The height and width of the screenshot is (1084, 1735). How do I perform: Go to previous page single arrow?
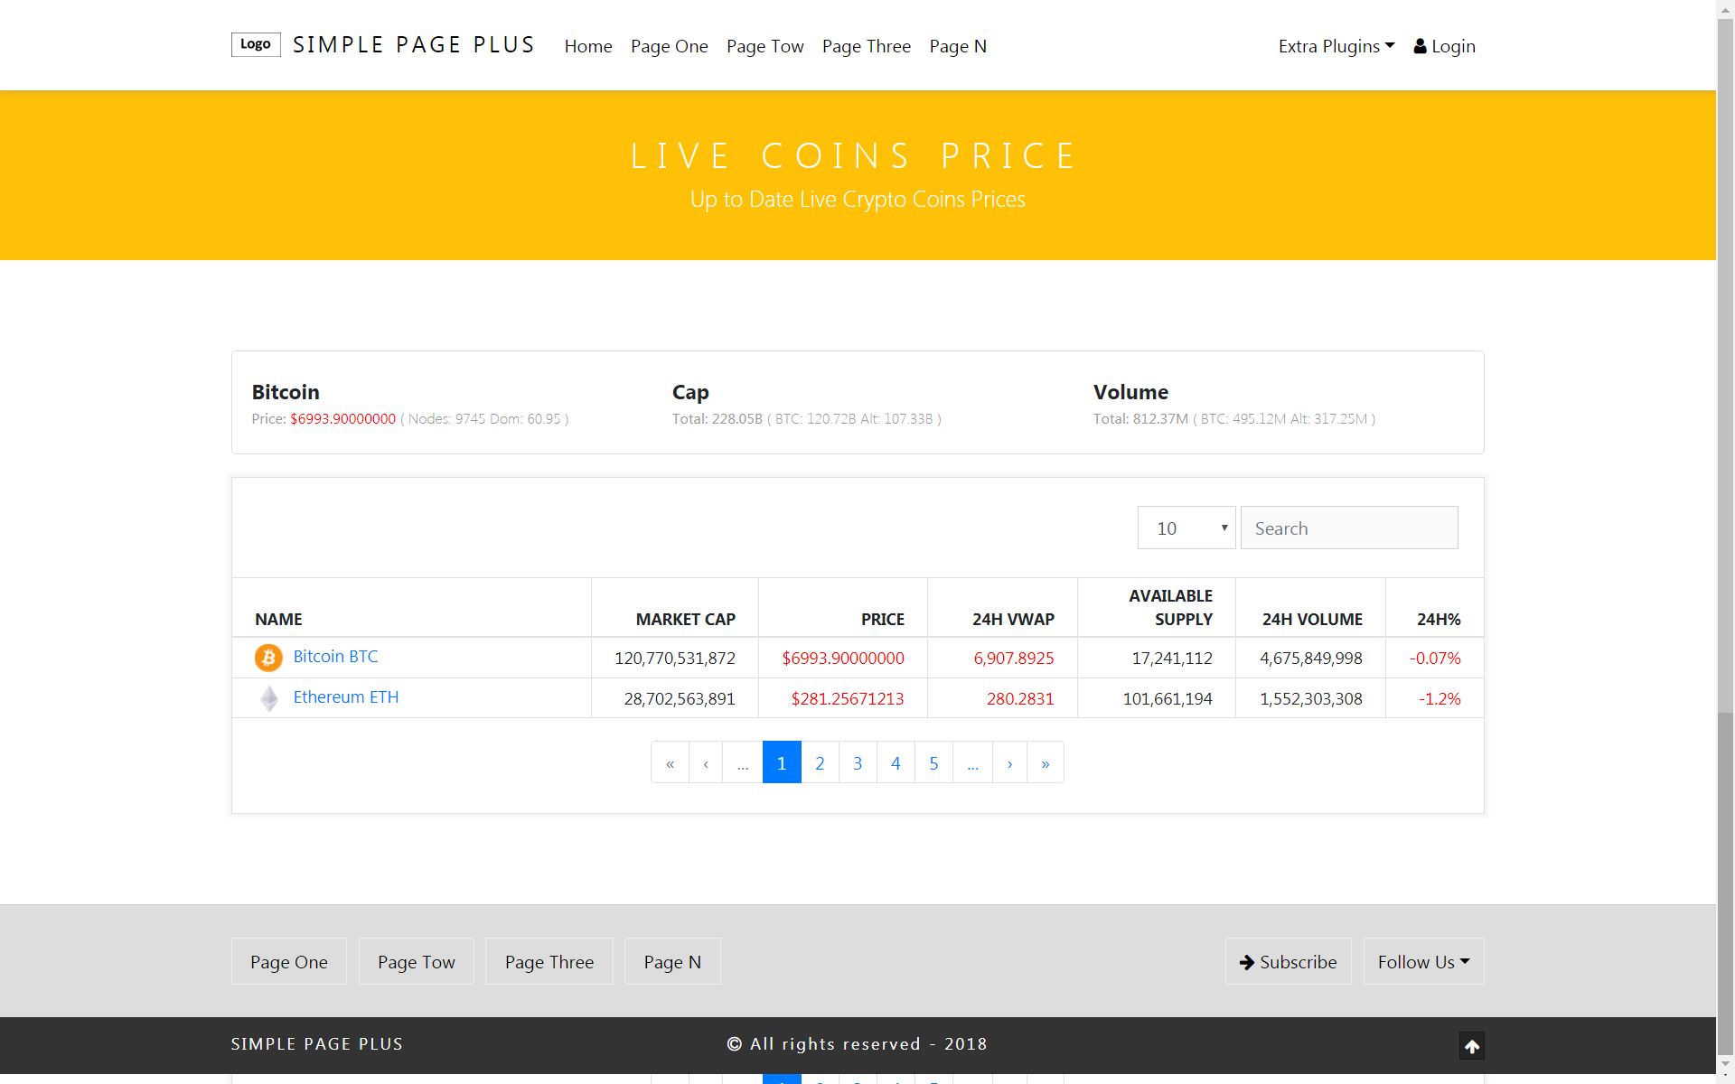(706, 763)
